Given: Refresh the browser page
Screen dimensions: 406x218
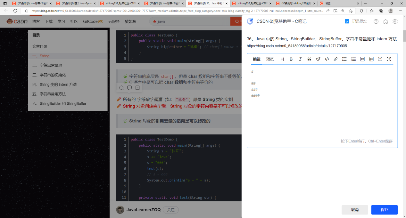Looking at the screenshot, I should (x=15, y=11).
